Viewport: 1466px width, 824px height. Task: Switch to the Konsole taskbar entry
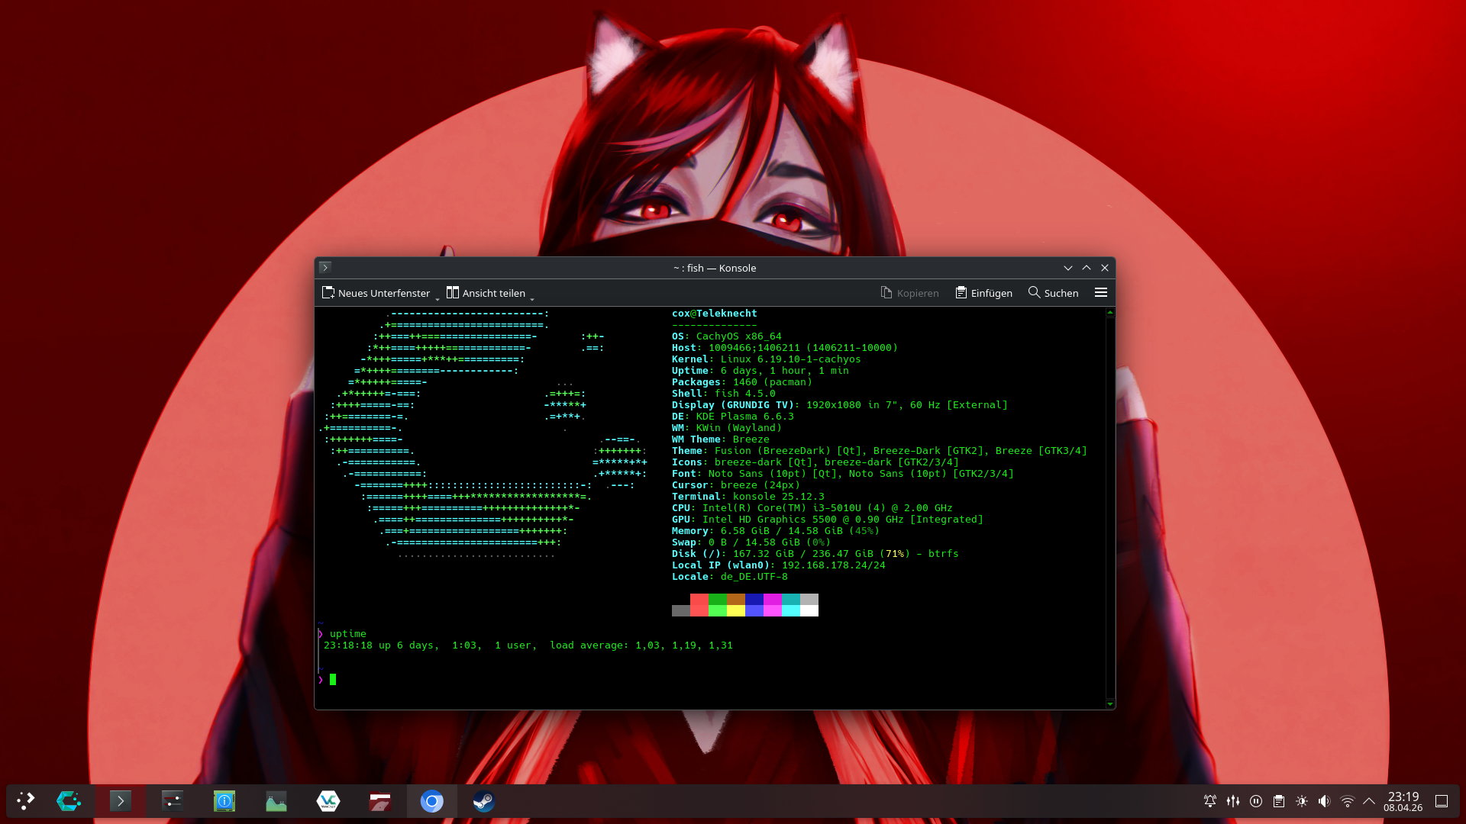121,801
